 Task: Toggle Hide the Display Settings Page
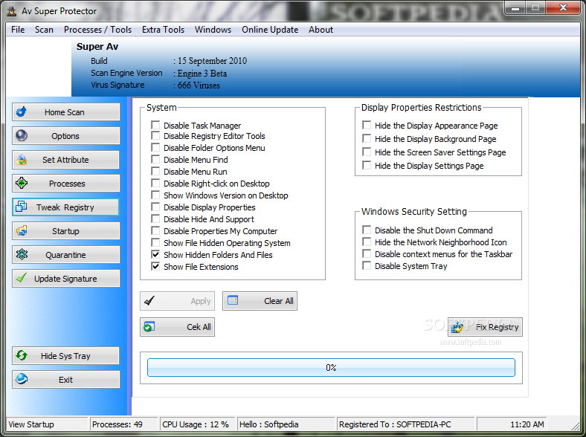tap(367, 165)
